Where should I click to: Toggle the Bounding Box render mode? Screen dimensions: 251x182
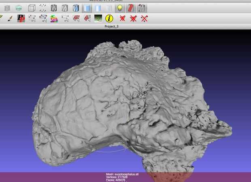click(x=32, y=8)
